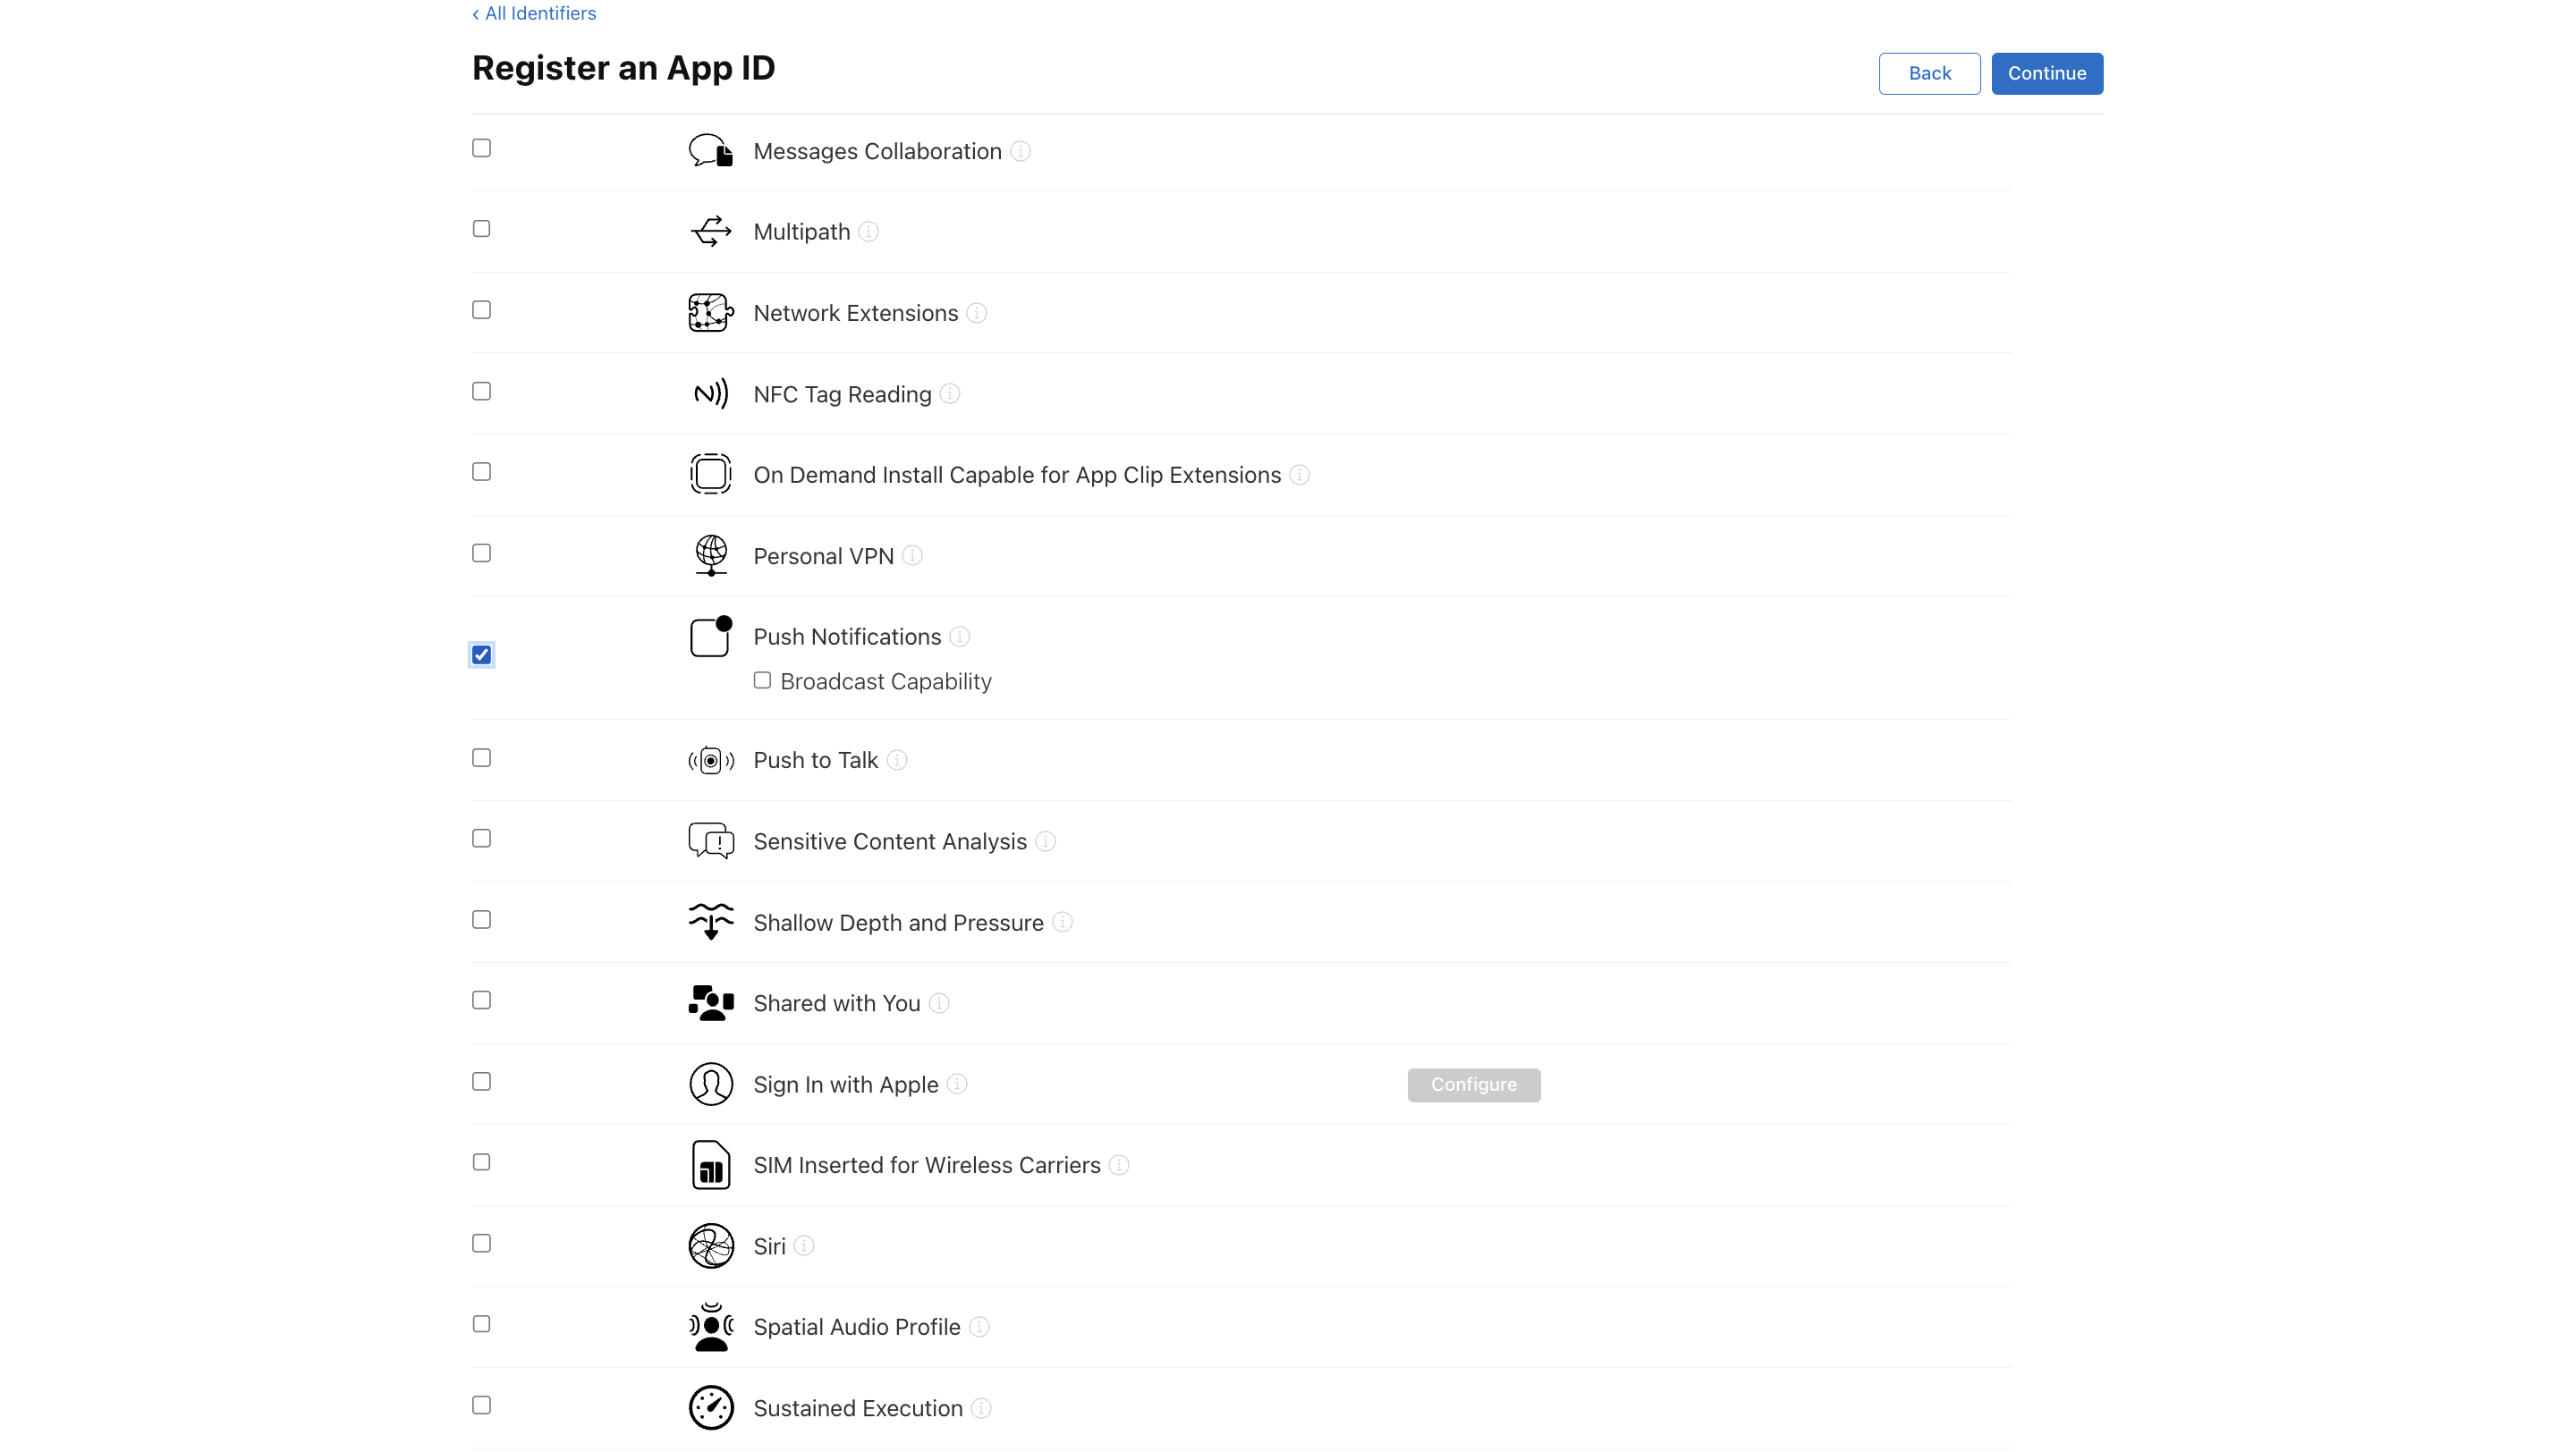
Task: Click the Shared with You people icon
Action: pos(711,1003)
